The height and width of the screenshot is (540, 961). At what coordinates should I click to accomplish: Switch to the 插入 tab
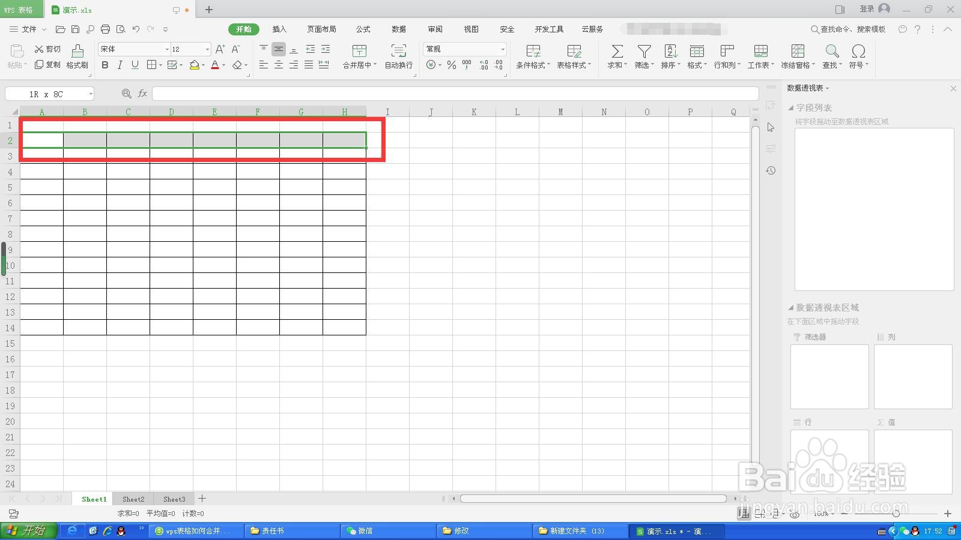279,29
